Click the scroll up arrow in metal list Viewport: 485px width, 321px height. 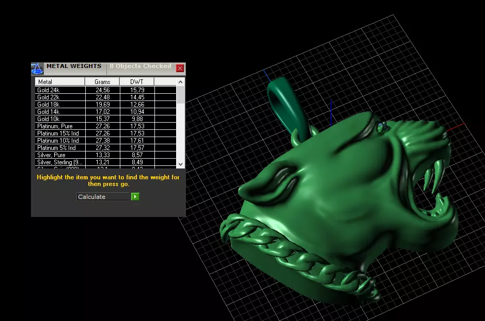tap(181, 82)
